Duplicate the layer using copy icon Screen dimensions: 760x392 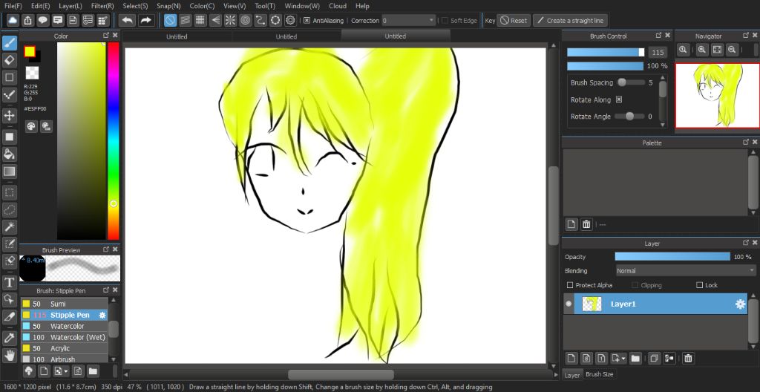point(653,359)
